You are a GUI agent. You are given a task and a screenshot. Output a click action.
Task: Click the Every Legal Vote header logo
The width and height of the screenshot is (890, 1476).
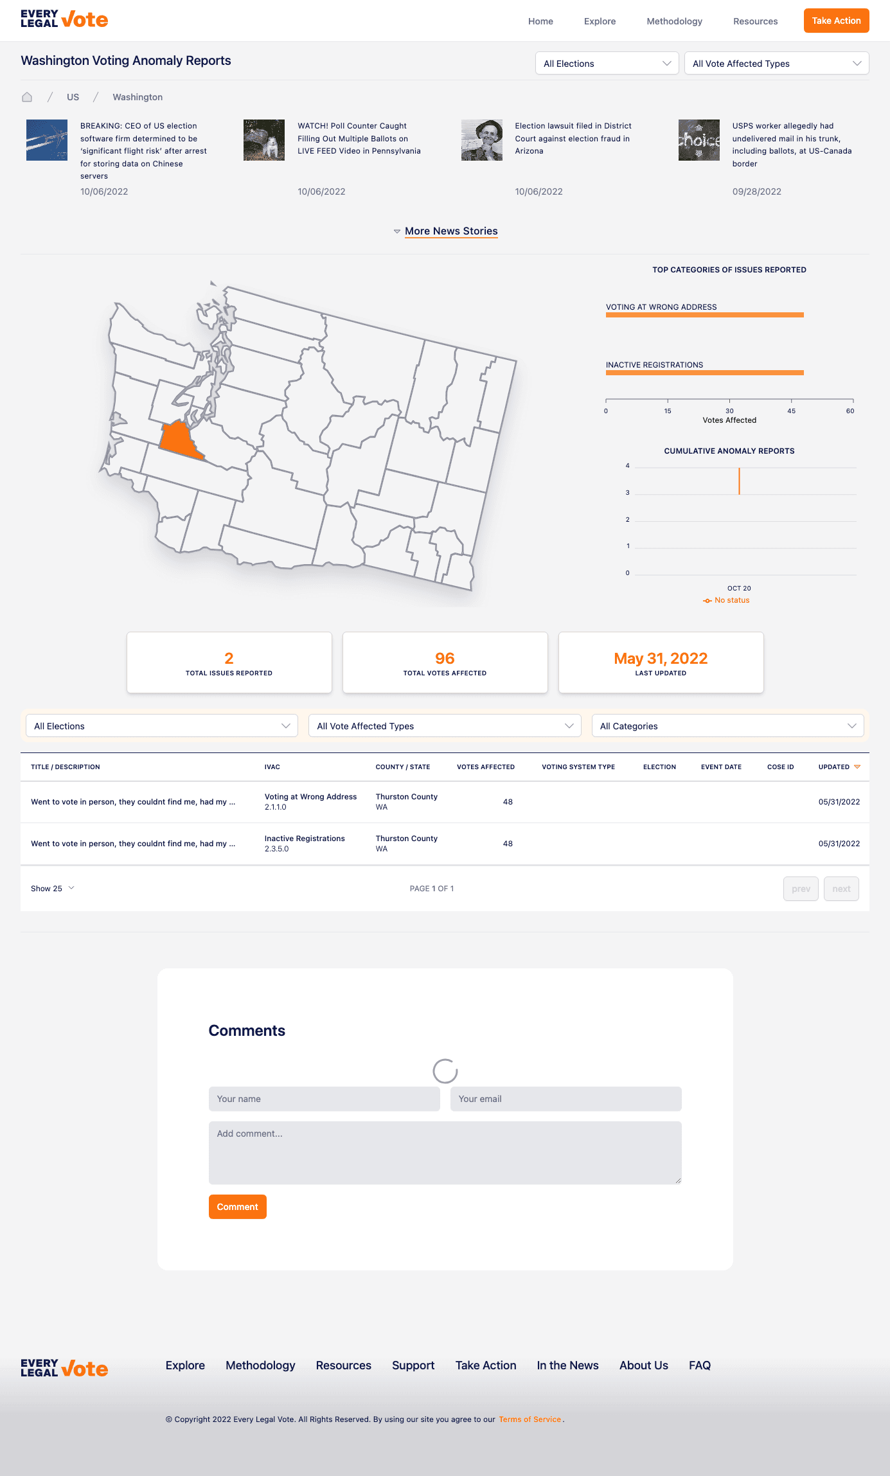[x=64, y=19]
